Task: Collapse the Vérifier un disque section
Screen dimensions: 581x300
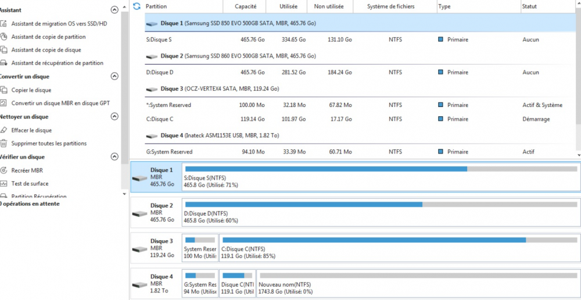Action: point(114,156)
